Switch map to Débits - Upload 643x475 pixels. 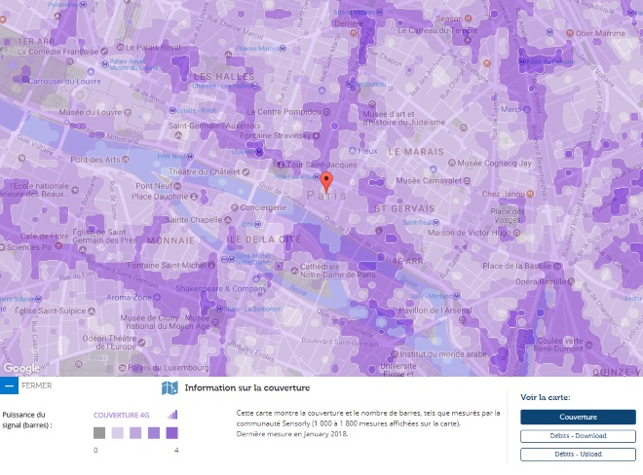[x=577, y=454]
